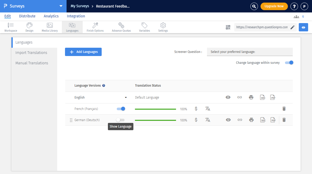The image size is (312, 174).
Task: Disable Change language within survey switch
Action: [x=289, y=62]
